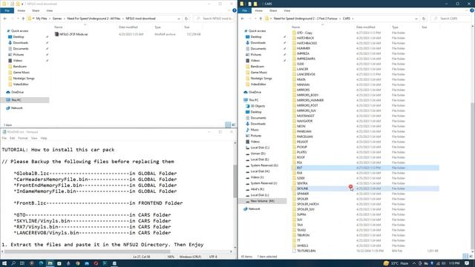Open the notification center in system tray
This screenshot has width=475, height=267.
point(467,263)
